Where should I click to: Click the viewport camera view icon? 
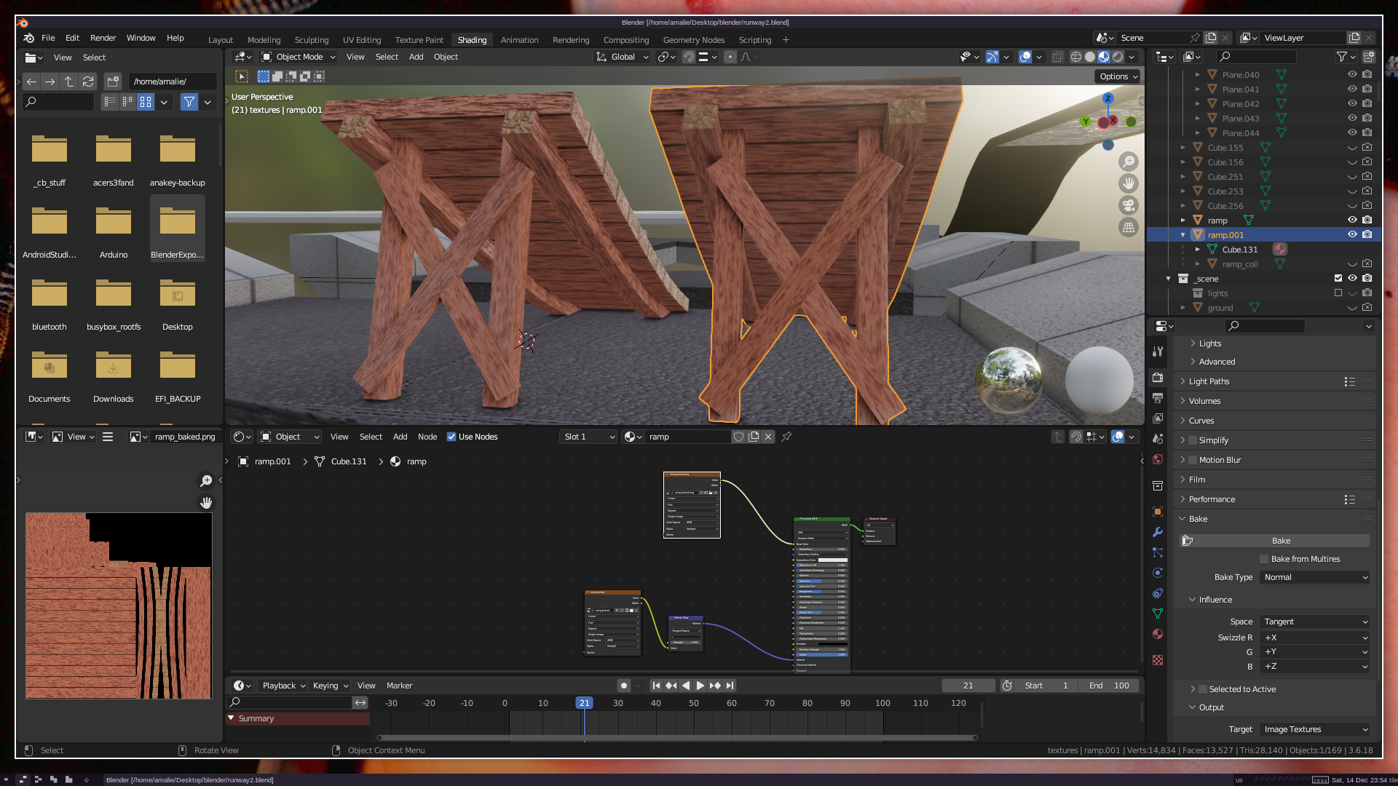click(x=1129, y=205)
